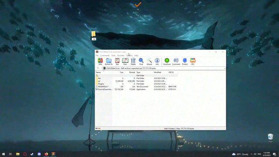Open the Tools menu

point(113,55)
